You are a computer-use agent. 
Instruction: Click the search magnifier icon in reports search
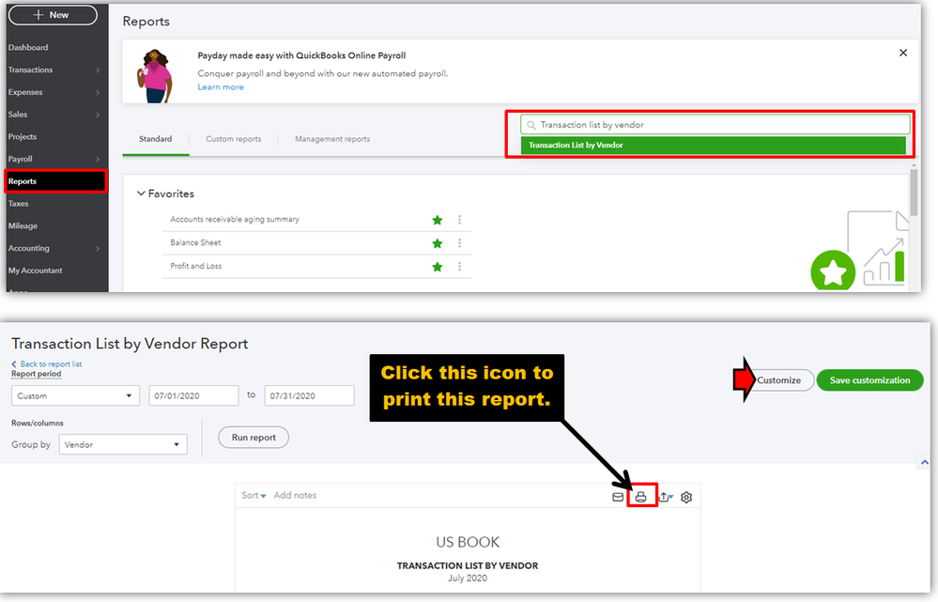tap(531, 125)
